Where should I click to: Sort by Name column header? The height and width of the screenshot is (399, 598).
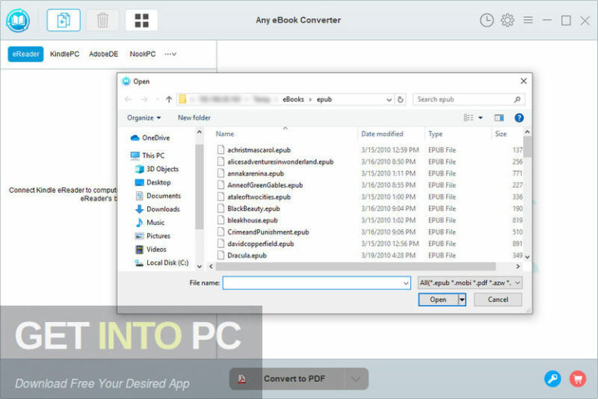pyautogui.click(x=224, y=134)
